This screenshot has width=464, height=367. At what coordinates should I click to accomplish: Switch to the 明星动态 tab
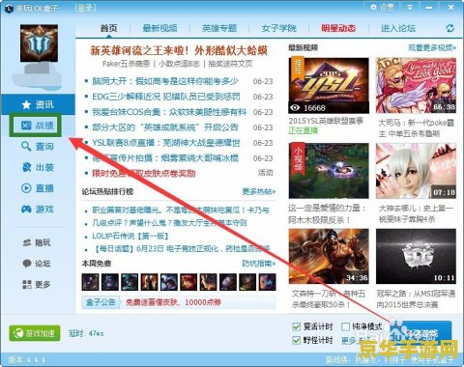tap(338, 28)
